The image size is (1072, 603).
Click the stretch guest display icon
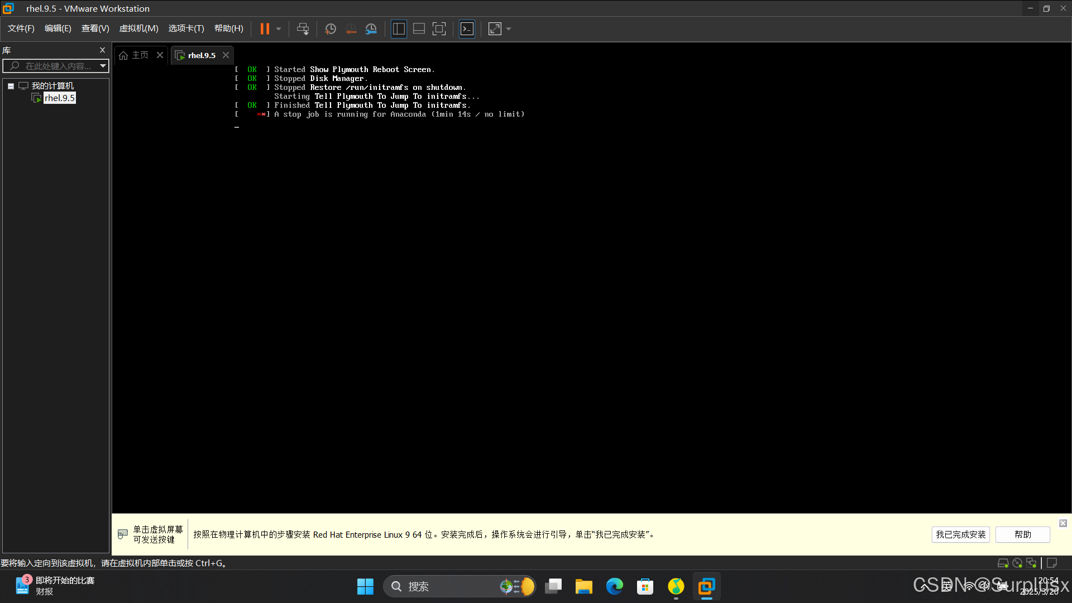[x=495, y=29]
